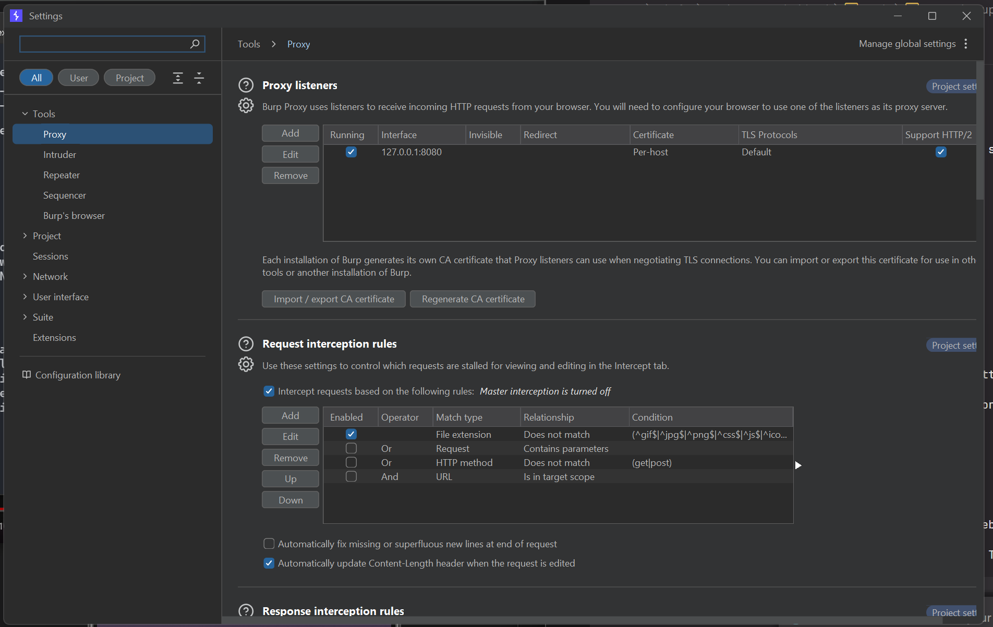The width and height of the screenshot is (993, 627).
Task: Open help for Proxy listeners
Action: pyautogui.click(x=246, y=85)
